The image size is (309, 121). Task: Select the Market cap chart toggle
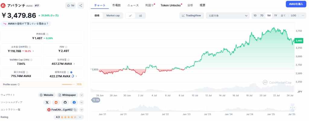[x=113, y=16]
